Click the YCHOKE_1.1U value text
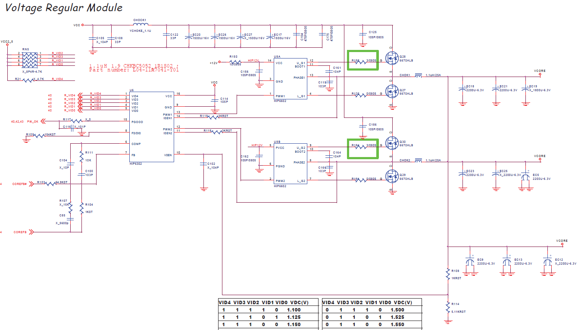The height and width of the screenshot is (330, 578). tap(141, 31)
